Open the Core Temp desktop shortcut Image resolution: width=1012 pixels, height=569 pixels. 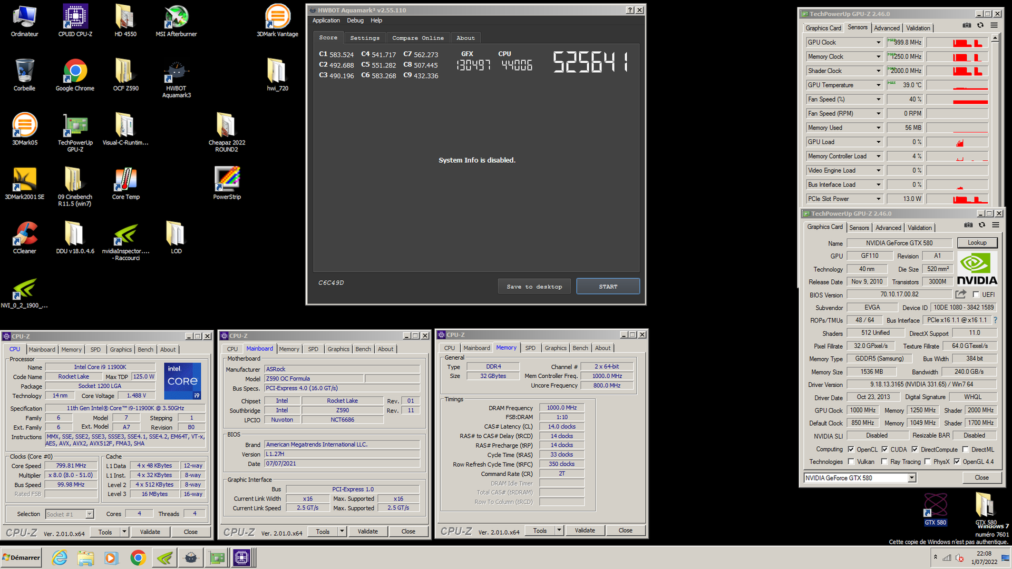point(125,183)
